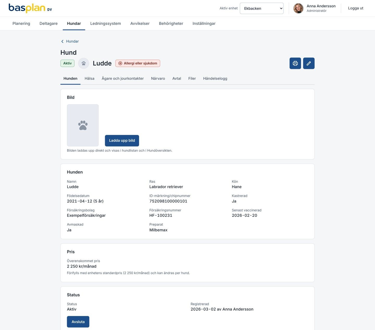Click the print icon button
The image size is (375, 330).
pos(295,63)
